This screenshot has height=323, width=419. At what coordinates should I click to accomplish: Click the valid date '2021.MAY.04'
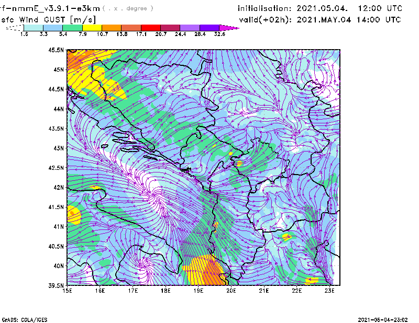(324, 19)
